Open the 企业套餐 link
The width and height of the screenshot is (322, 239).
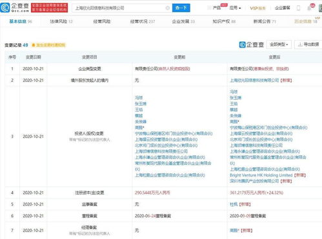click(x=283, y=8)
